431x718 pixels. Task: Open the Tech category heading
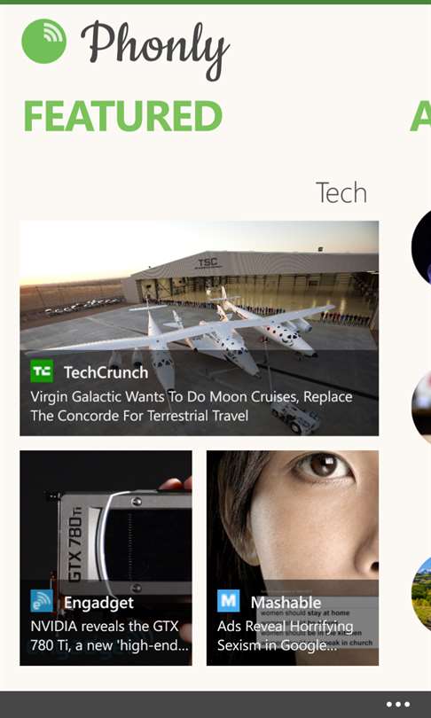pos(341,192)
